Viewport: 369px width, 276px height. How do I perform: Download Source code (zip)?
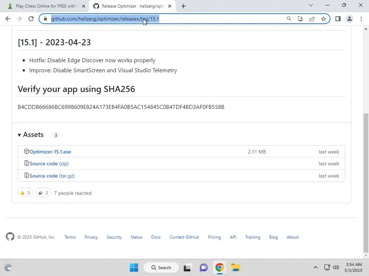coord(49,164)
